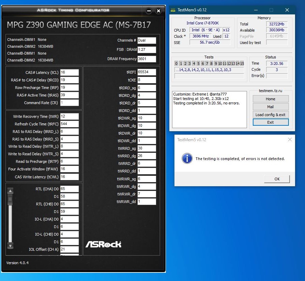This screenshot has height=281, width=305.
Task: Click the tWTR_L value field
Action: [x=69, y=146]
